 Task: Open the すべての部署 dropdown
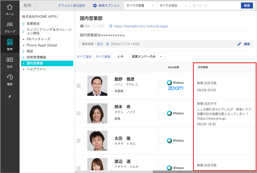point(140,5)
